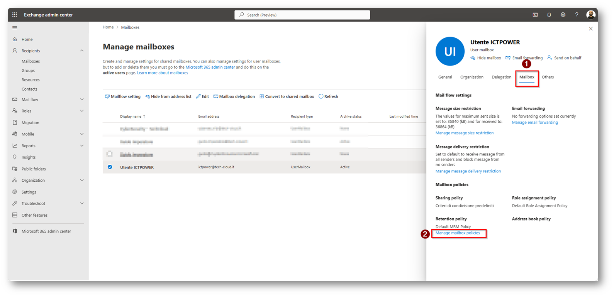The width and height of the screenshot is (614, 297).
Task: Click Manage mailbox policies link
Action: (458, 233)
